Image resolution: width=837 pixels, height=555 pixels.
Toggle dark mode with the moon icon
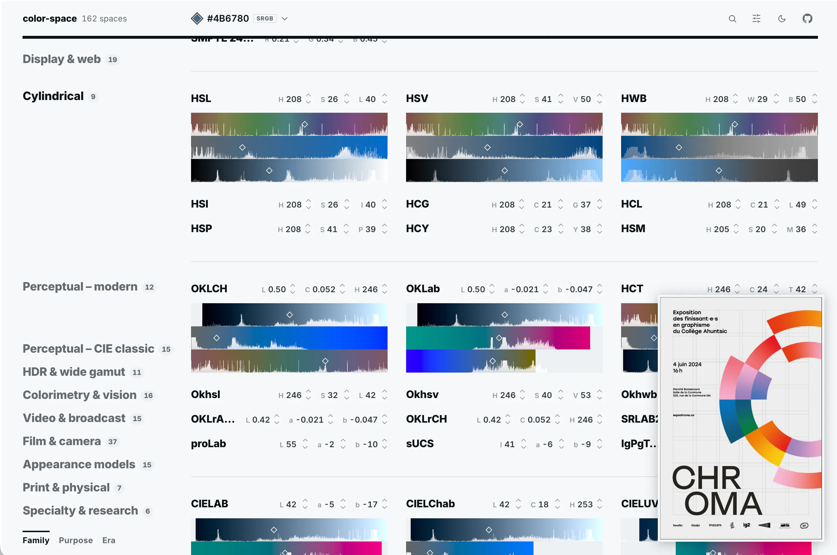782,19
